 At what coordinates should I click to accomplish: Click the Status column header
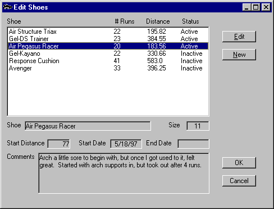coord(190,21)
